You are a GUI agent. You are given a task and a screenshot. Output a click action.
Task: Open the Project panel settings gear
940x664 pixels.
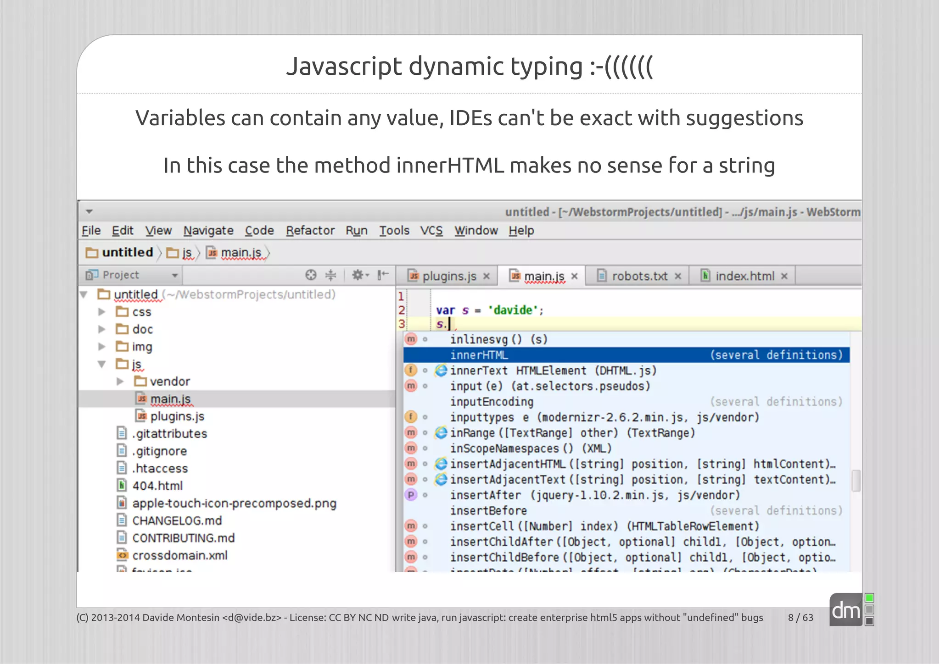pos(360,275)
